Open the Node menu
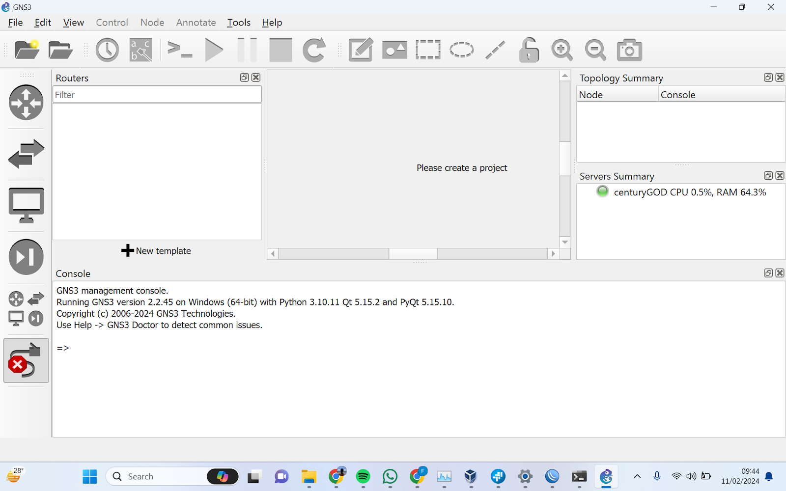The height and width of the screenshot is (491, 786). 152,23
